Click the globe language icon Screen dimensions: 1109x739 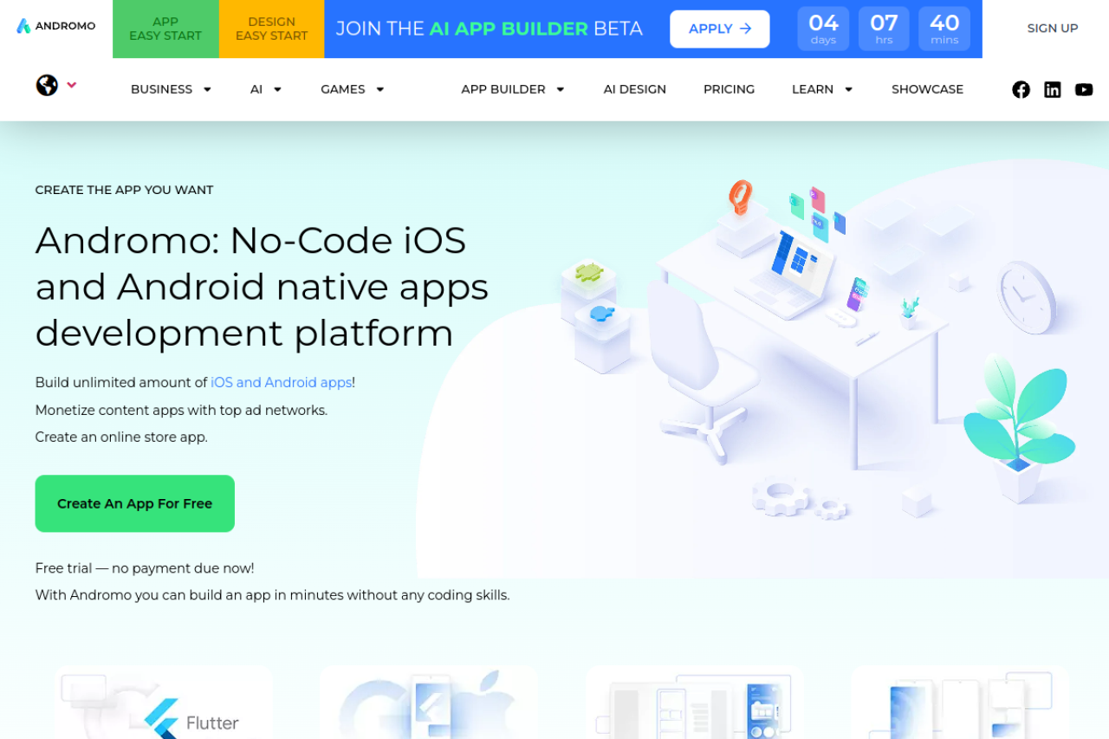coord(47,85)
